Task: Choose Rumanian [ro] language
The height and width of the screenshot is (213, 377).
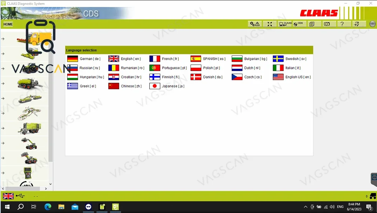Action: click(127, 68)
